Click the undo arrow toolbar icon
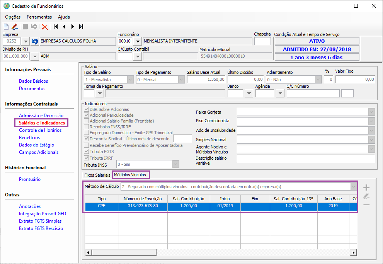The width and height of the screenshot is (383, 264). [x=34, y=27]
